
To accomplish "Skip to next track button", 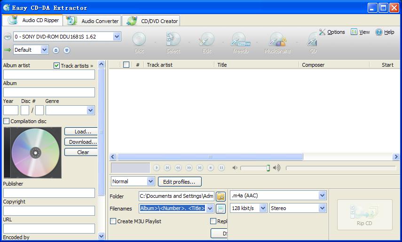I will click(x=200, y=168).
